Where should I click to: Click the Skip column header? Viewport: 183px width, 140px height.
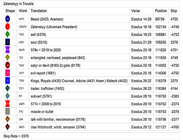coord(174,11)
